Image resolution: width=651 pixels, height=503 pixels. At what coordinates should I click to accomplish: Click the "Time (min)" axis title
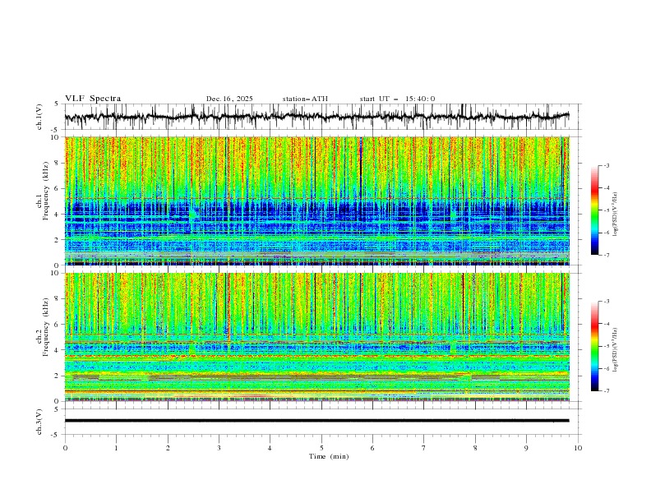pyautogui.click(x=329, y=456)
